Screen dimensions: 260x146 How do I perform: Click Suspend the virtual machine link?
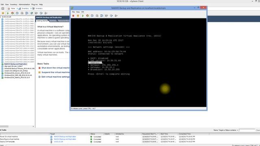pyautogui.click(x=56, y=72)
